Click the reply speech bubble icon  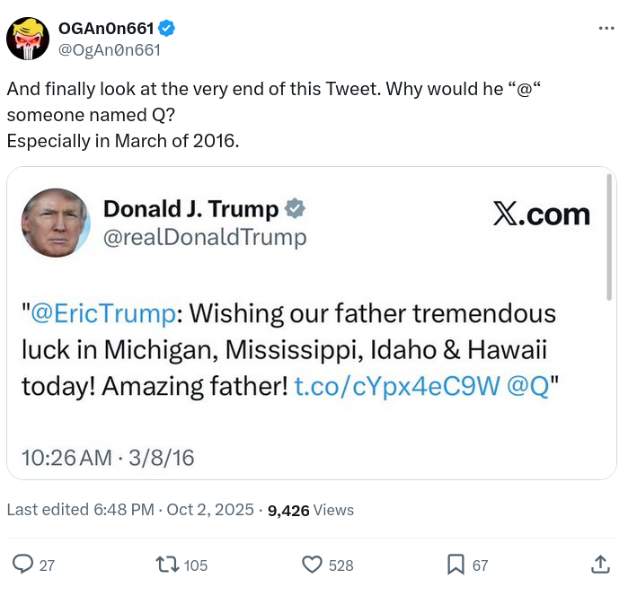[23, 565]
